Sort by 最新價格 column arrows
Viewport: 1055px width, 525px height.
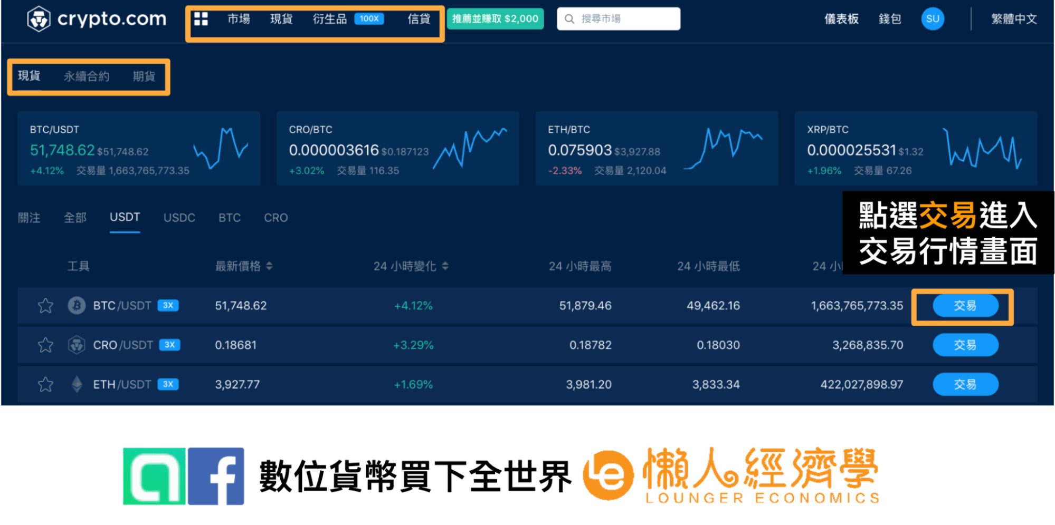pyautogui.click(x=269, y=266)
